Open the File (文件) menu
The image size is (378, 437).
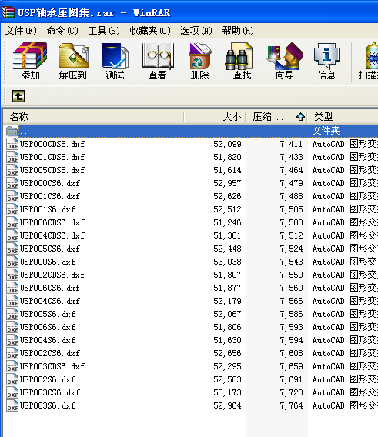21,31
